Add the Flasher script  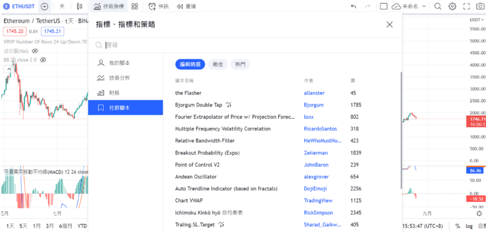click(x=188, y=93)
